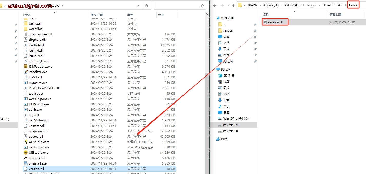
Task: Open pinned ningqi folder in quick access
Action: (225, 30)
